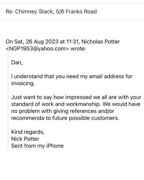Click the vertical quoted-message bar
The height and width of the screenshot is (180, 144).
[x=8, y=100]
